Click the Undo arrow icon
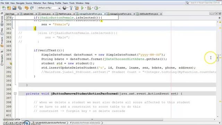The width and height of the screenshot is (222, 125). tap(26, 8)
